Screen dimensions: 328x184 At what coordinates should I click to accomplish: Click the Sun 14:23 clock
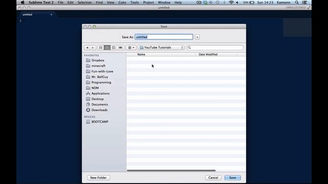coord(265,3)
